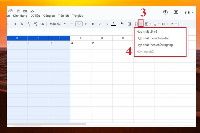Click the move to folder icon

25,11
